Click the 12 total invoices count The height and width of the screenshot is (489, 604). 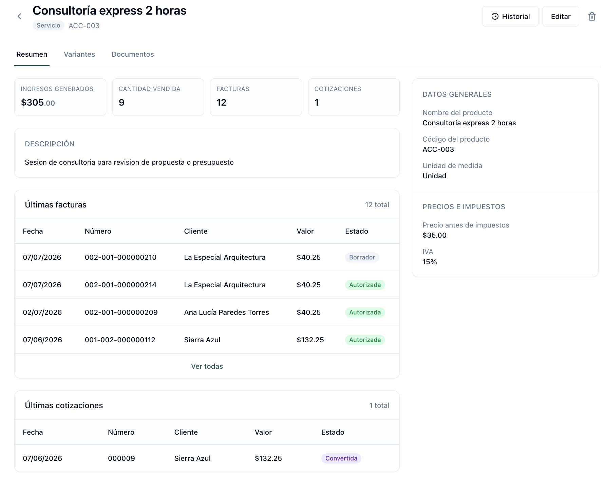pyautogui.click(x=377, y=205)
